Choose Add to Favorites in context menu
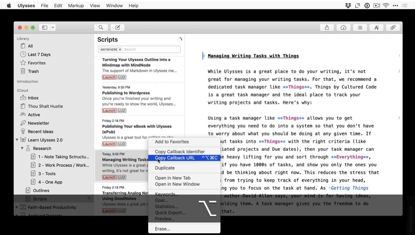415x235 pixels. 172,142
